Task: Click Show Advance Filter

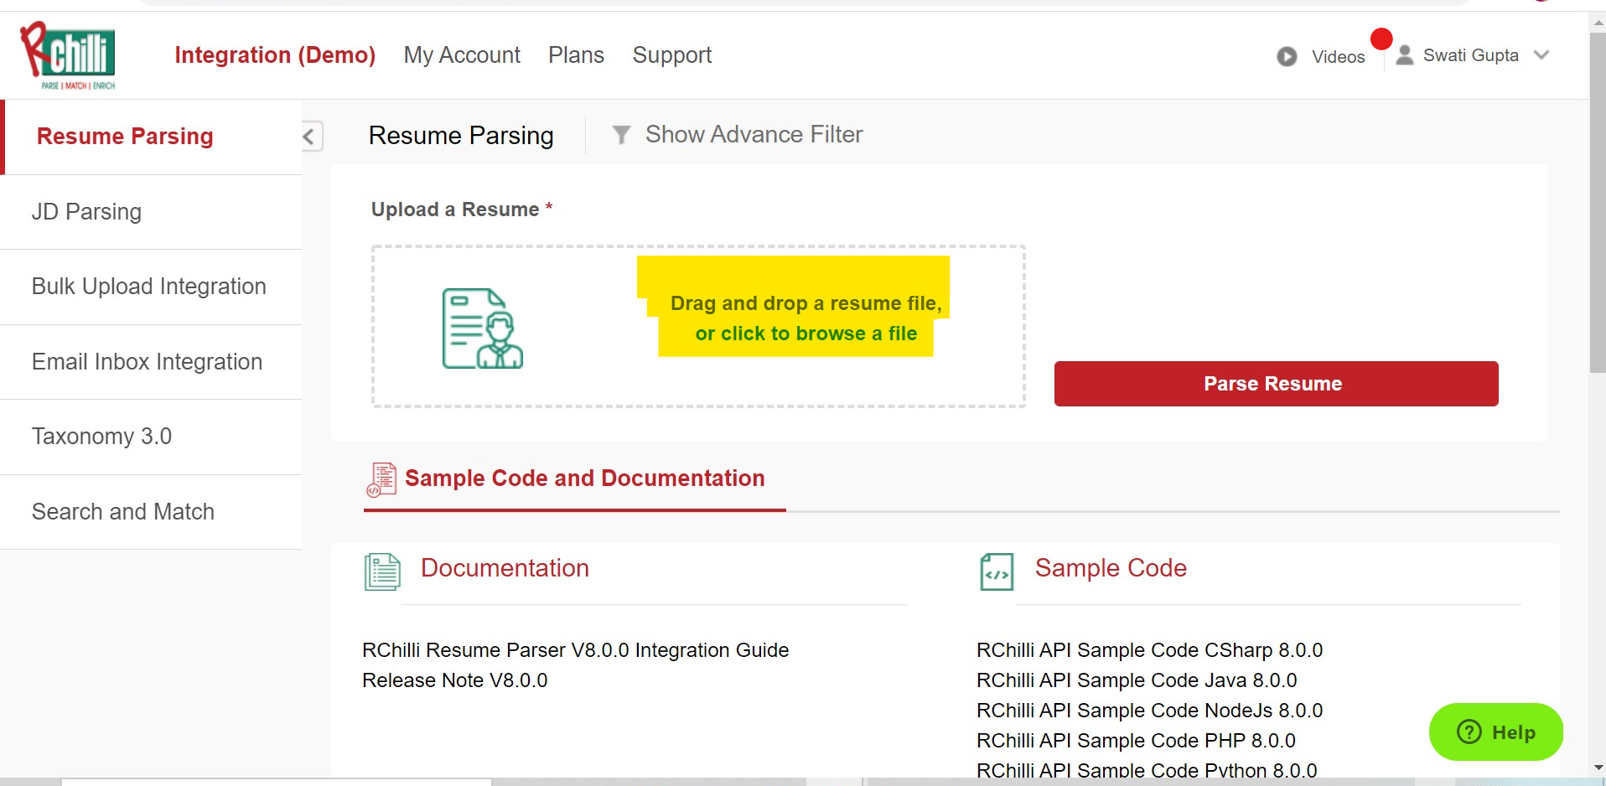Action: (x=738, y=134)
